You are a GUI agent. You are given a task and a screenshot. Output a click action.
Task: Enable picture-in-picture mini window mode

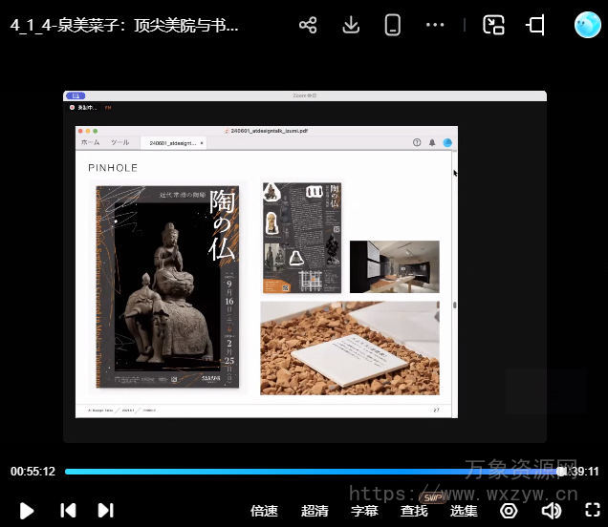tap(493, 26)
